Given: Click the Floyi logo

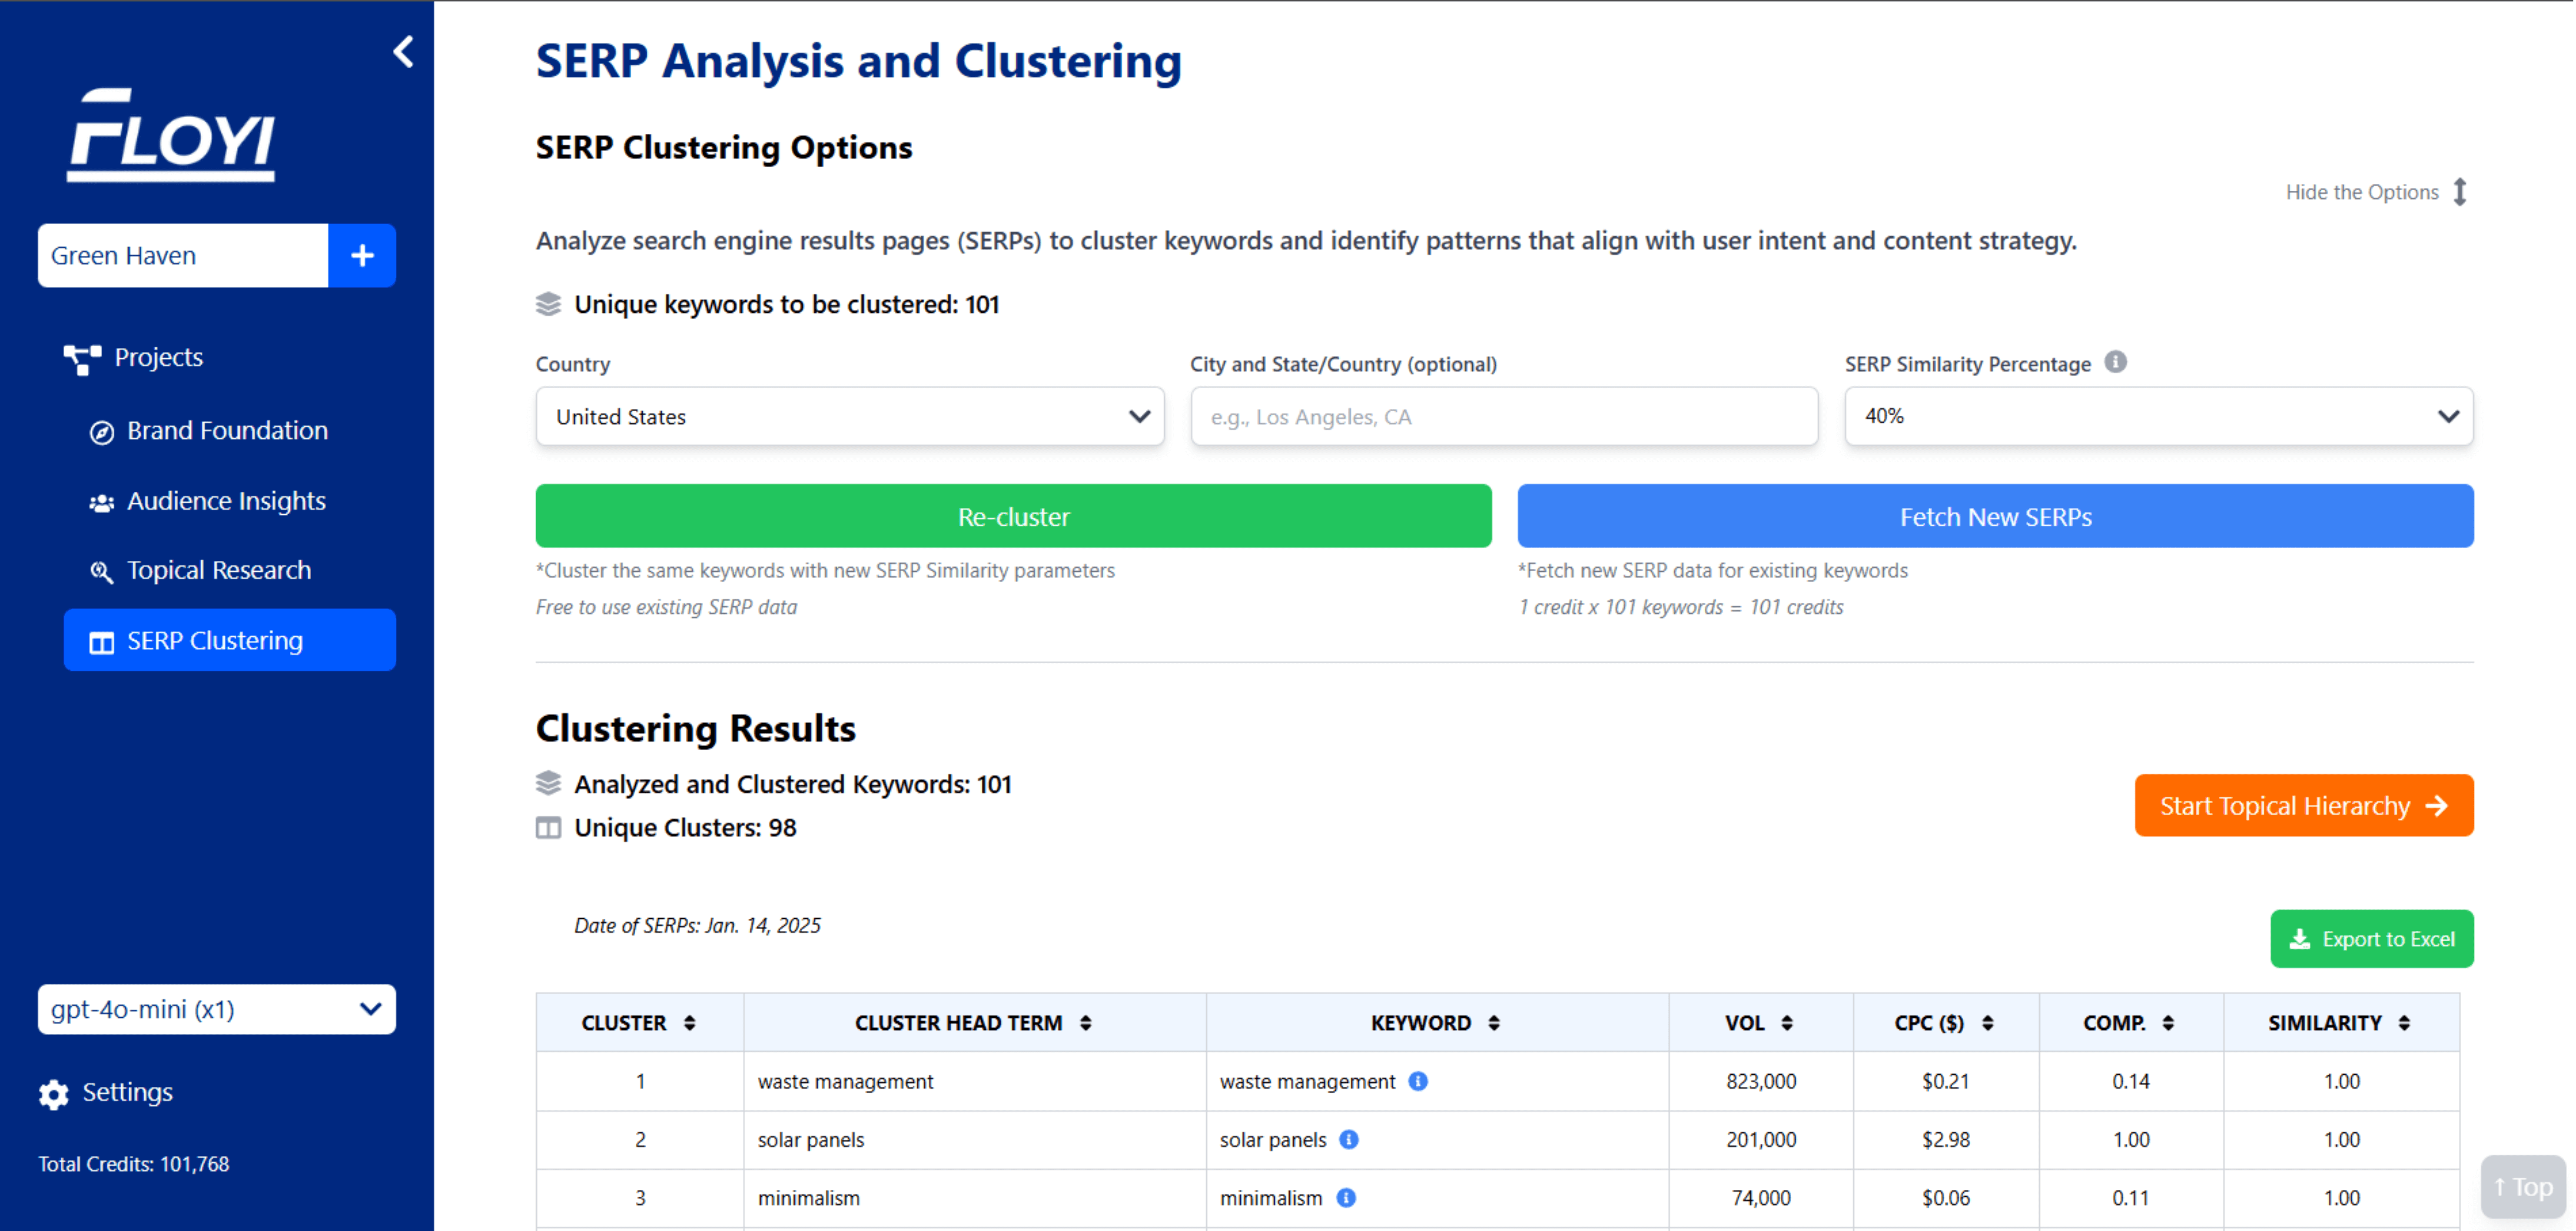Looking at the screenshot, I should [x=171, y=135].
